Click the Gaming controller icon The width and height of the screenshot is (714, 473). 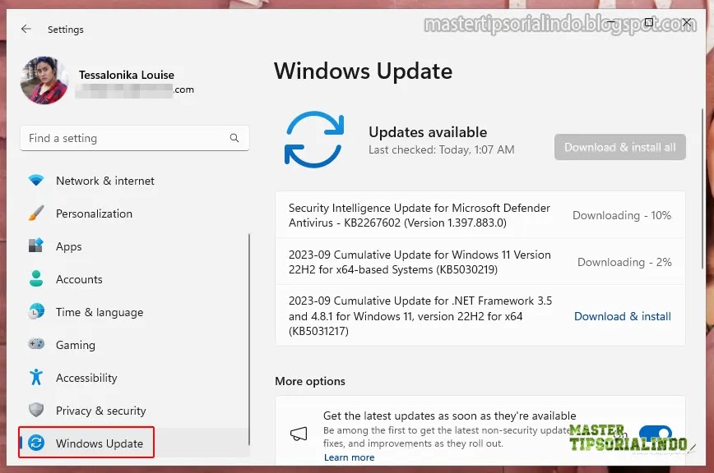click(36, 344)
